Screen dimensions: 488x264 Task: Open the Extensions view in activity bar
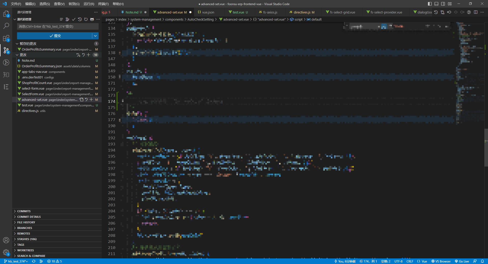pos(6,38)
